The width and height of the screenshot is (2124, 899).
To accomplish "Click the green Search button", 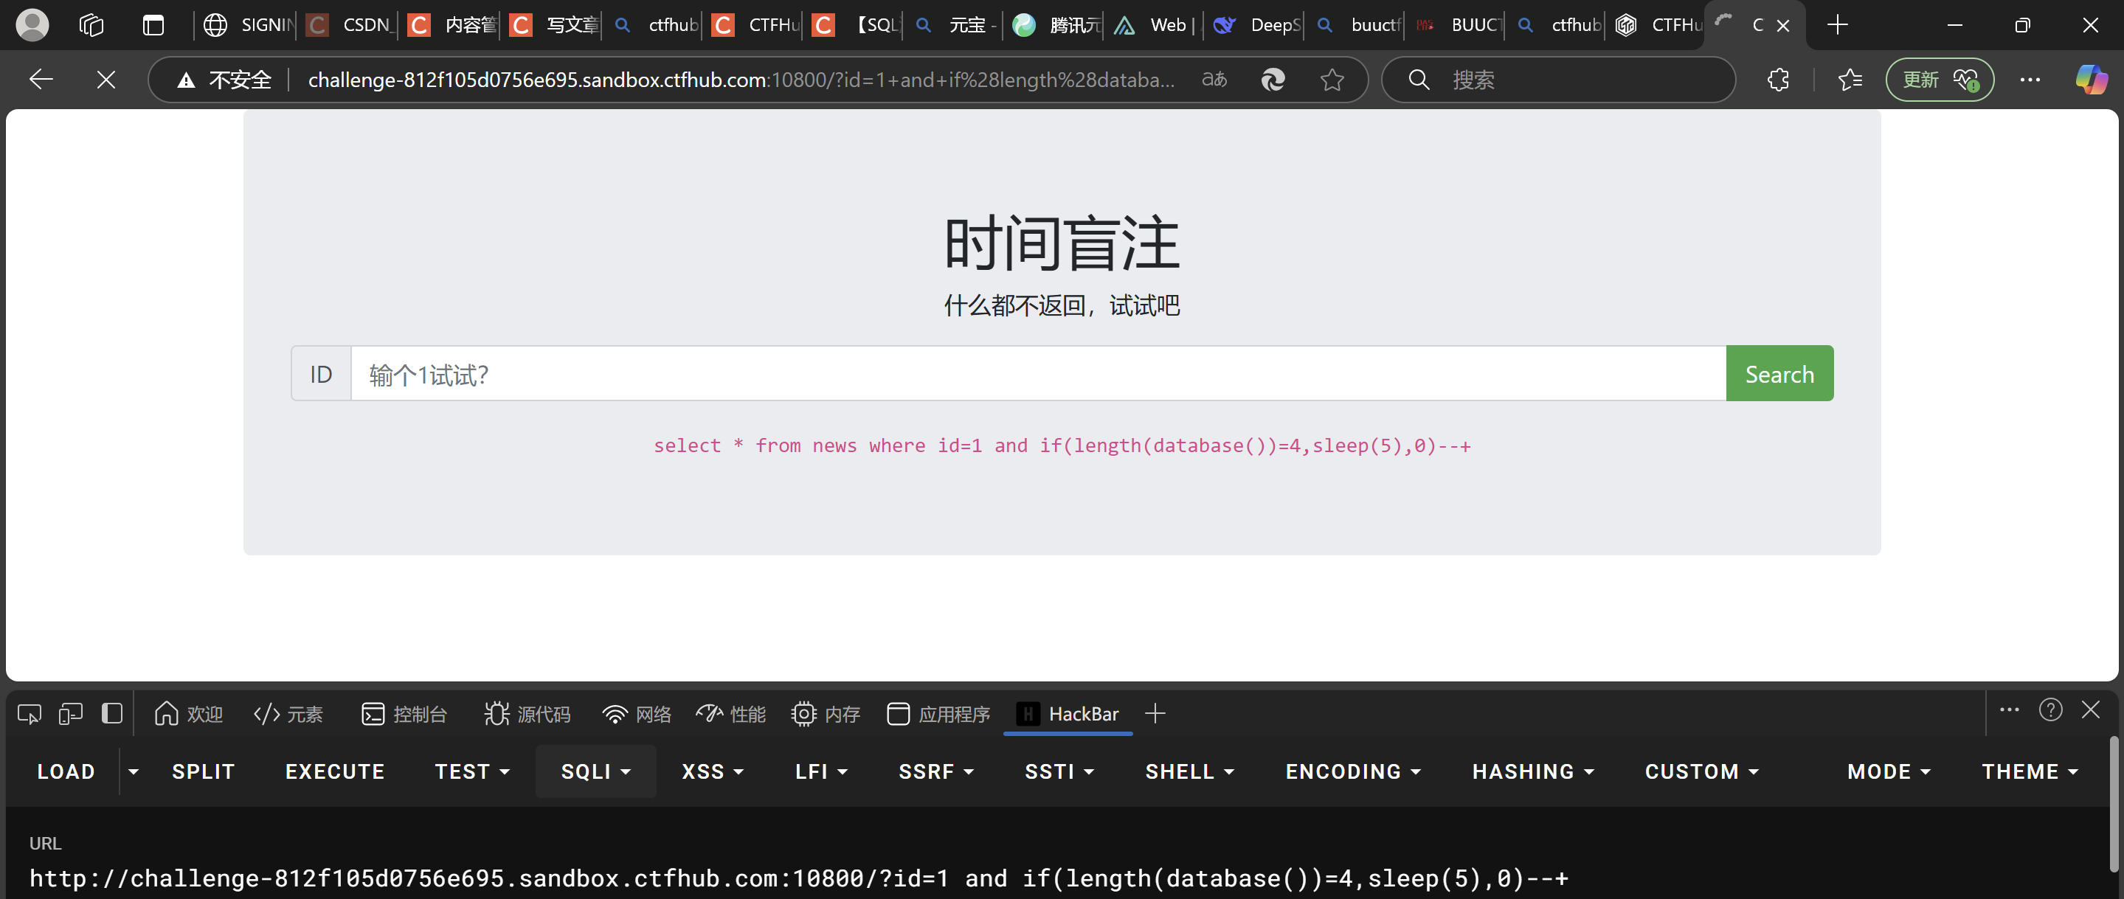I will coord(1779,374).
